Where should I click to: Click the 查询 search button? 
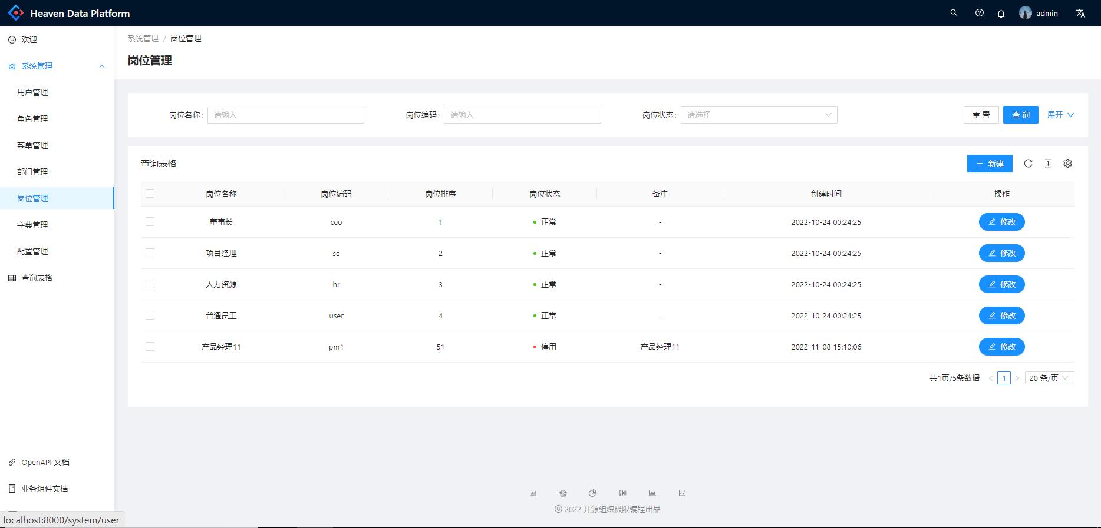1021,115
